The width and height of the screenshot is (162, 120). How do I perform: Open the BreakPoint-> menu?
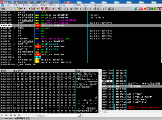click(x=97, y=5)
